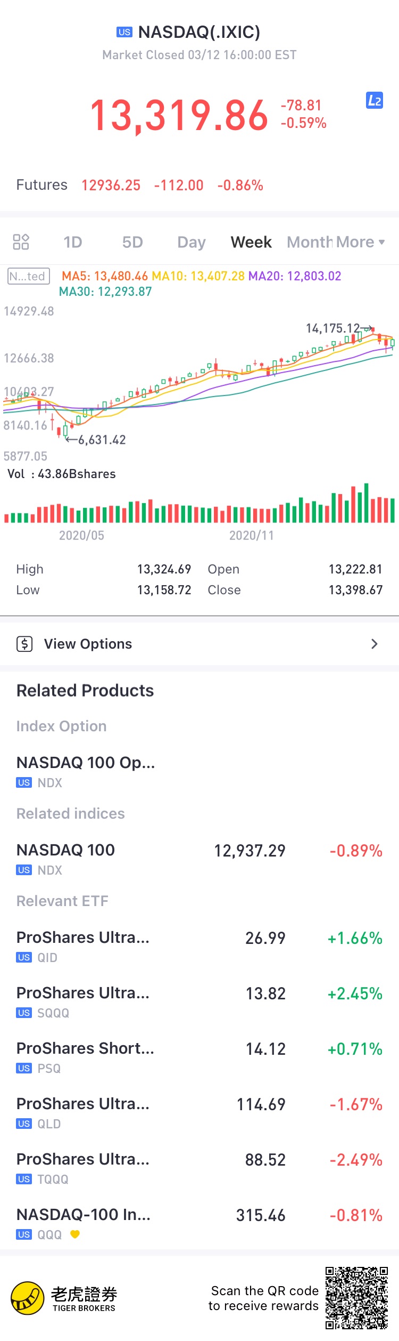This screenshot has height=1341, width=399.
Task: Open the NASDAQ 100 Options row
Action: pyautogui.click(x=86, y=770)
